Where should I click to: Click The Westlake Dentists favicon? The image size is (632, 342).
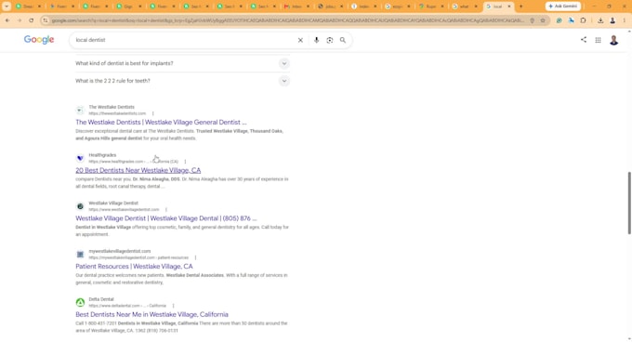80,110
